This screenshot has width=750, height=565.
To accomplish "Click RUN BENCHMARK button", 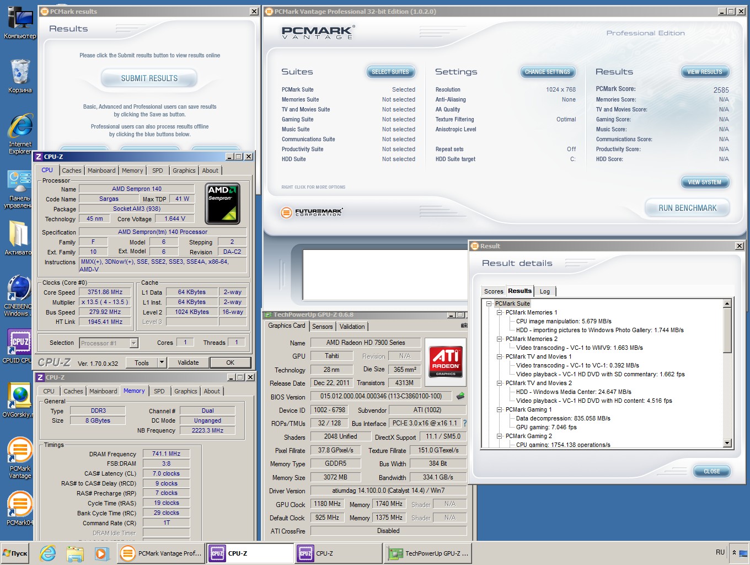I will pyautogui.click(x=688, y=208).
